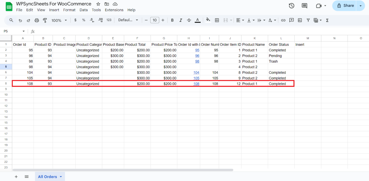Print the spreadsheet
The height and width of the screenshot is (181, 369).
pos(37,21)
